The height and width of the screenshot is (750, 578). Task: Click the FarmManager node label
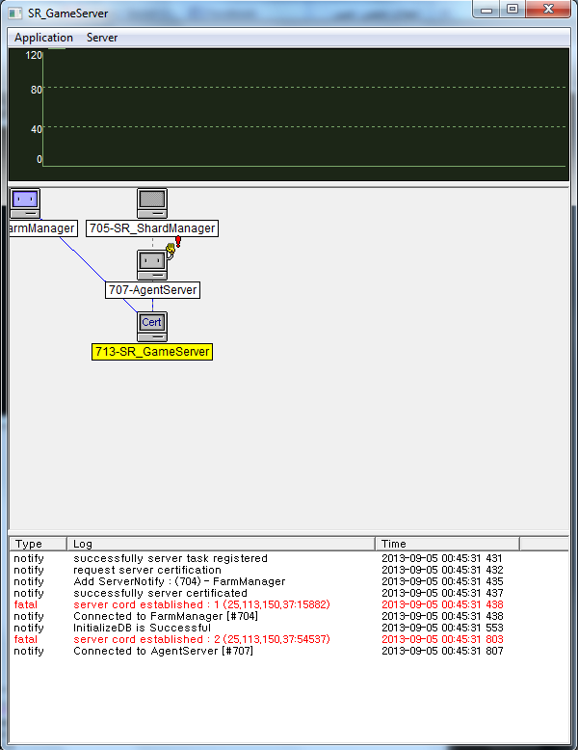(x=43, y=228)
